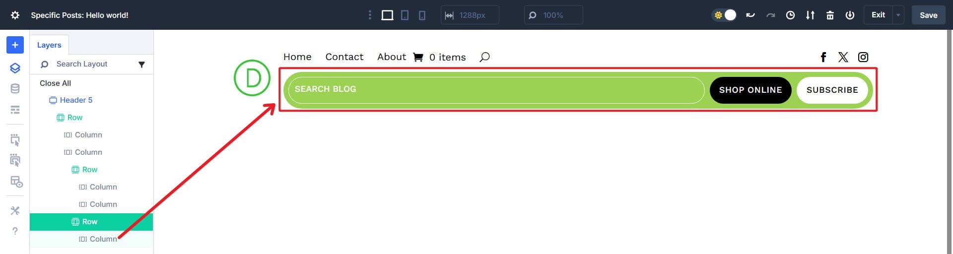The height and width of the screenshot is (254, 953).
Task: Select Header 5 in layers tree
Action: (76, 100)
